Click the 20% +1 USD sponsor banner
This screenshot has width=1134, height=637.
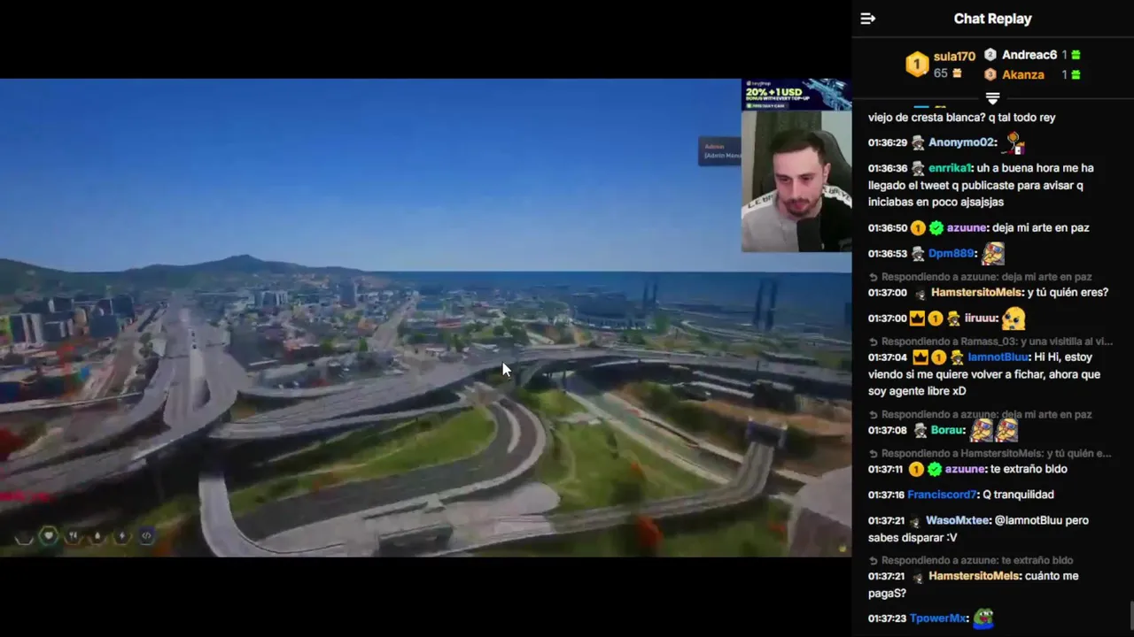tap(796, 95)
